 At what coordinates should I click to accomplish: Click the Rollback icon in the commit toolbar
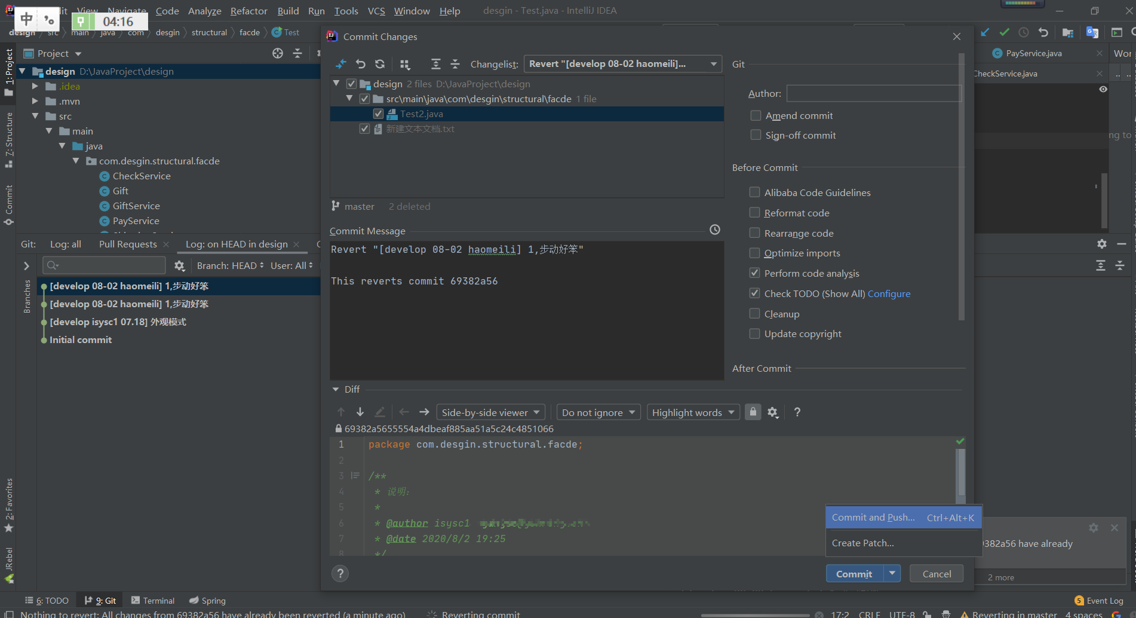[360, 64]
